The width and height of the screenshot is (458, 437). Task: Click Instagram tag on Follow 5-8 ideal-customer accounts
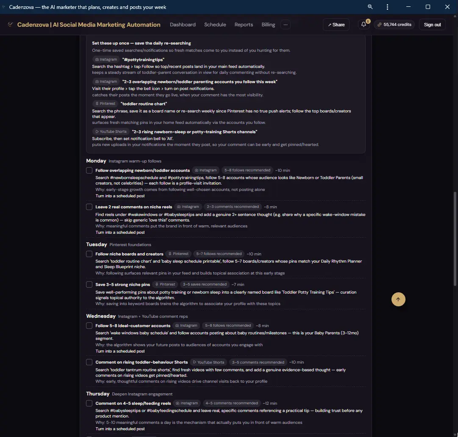(x=186, y=325)
